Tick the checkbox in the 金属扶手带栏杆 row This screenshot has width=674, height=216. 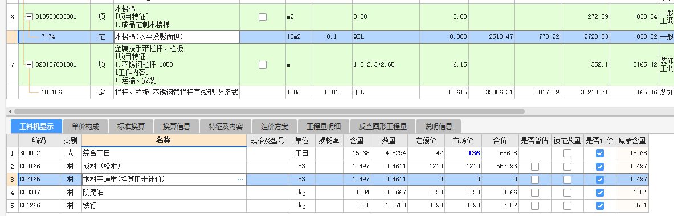[262, 65]
